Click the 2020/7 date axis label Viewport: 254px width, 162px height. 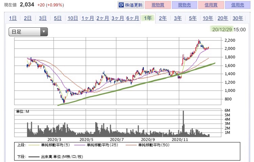[117, 140]
